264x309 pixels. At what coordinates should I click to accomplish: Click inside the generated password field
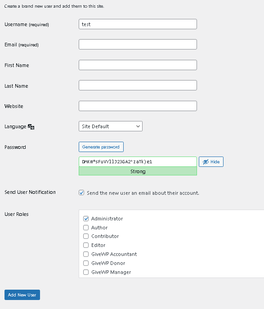138,161
